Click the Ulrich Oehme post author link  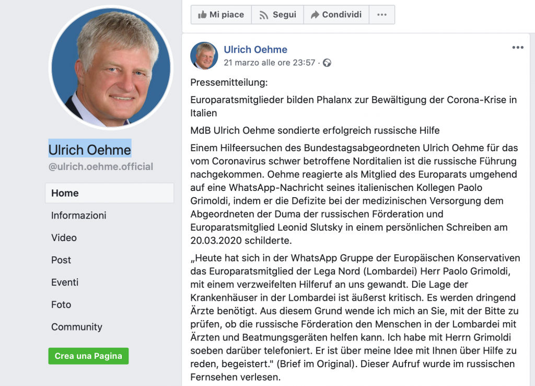coord(255,50)
